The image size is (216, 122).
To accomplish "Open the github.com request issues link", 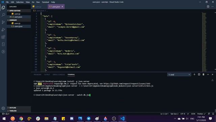I will point(127,84).
